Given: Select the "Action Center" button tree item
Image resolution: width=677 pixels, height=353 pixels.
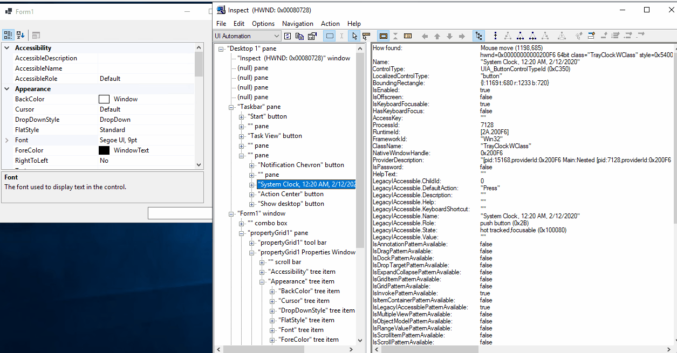Looking at the screenshot, I should click(x=291, y=194).
